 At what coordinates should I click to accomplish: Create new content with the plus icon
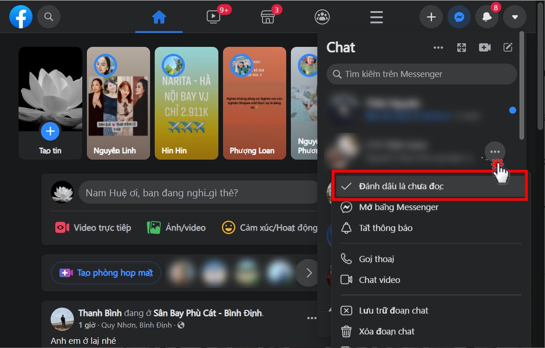(x=431, y=17)
